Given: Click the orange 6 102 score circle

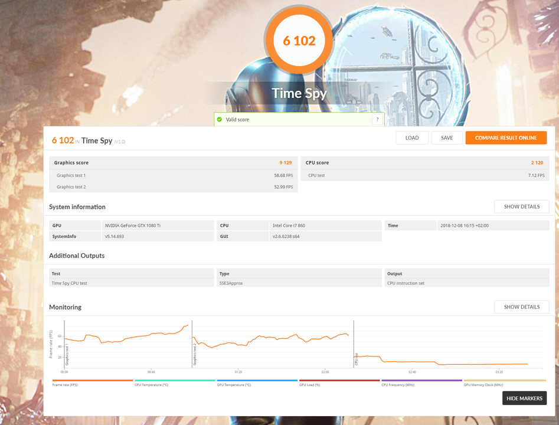Looking at the screenshot, I should (x=299, y=41).
